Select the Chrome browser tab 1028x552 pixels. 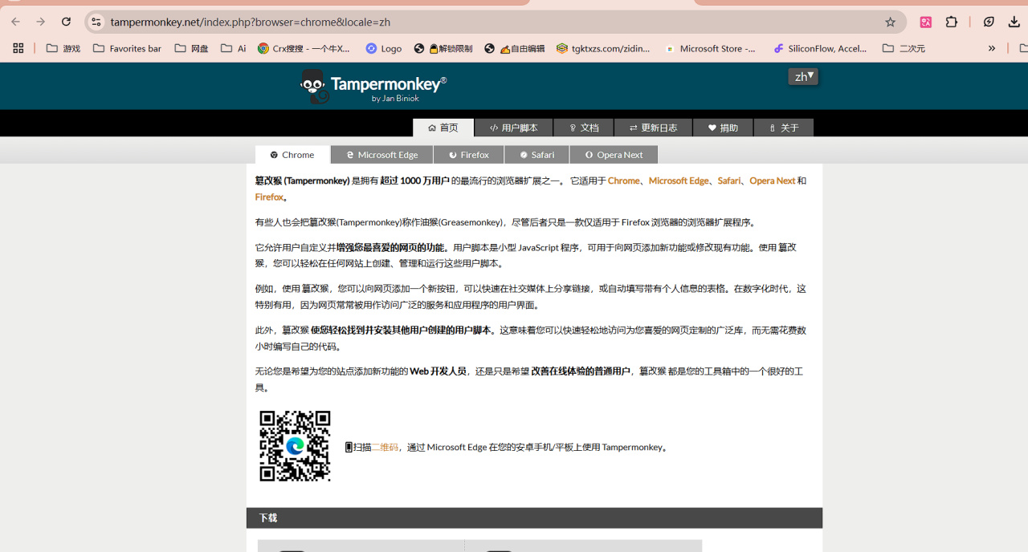292,155
